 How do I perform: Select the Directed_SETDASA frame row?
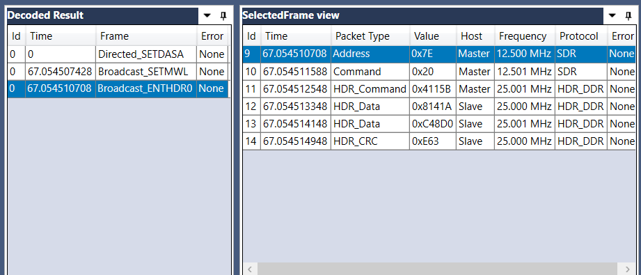coord(118,54)
